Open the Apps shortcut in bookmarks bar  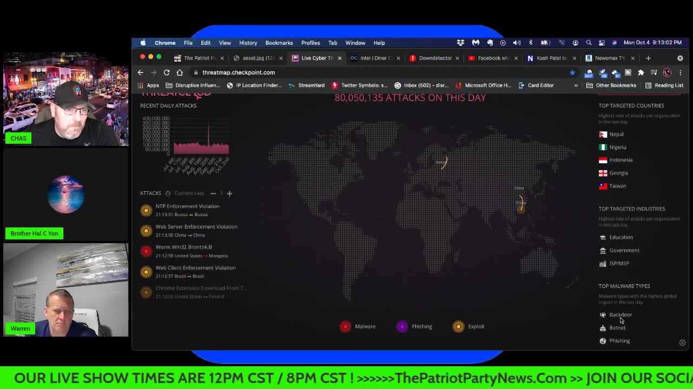148,85
